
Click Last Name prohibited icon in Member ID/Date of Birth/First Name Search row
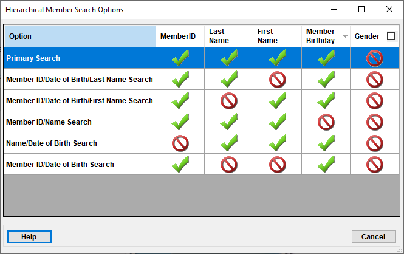229,101
